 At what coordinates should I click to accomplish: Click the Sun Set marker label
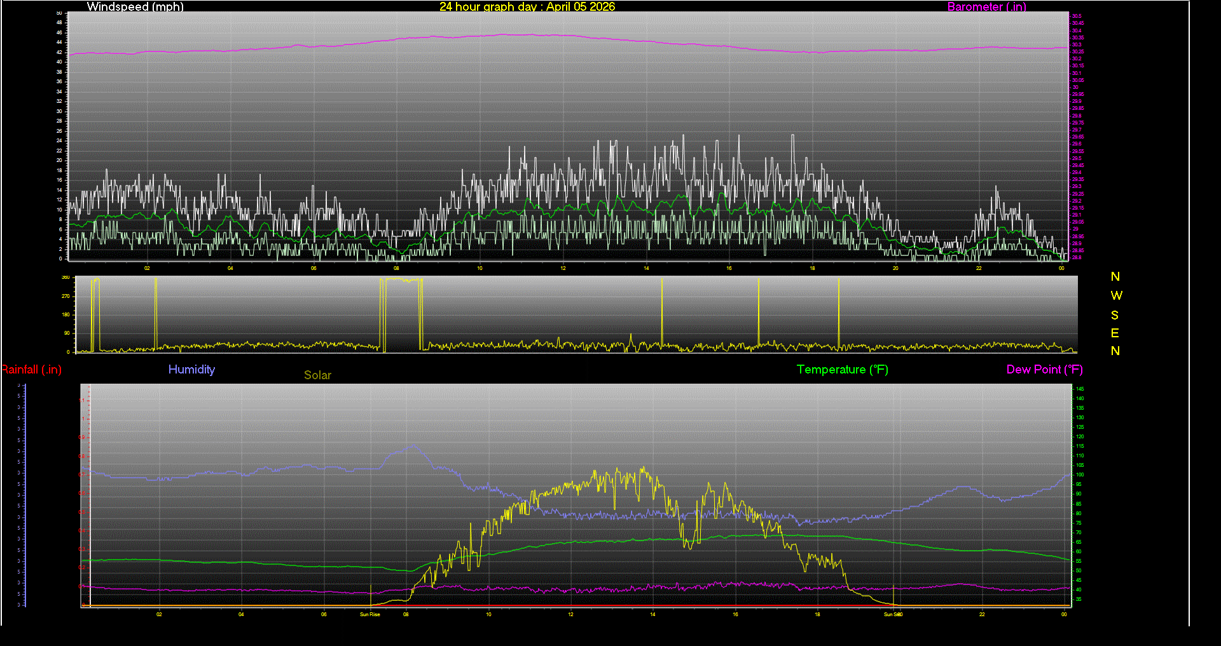point(893,614)
